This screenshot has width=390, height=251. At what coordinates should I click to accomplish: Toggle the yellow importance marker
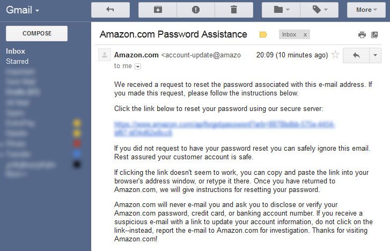(x=263, y=34)
